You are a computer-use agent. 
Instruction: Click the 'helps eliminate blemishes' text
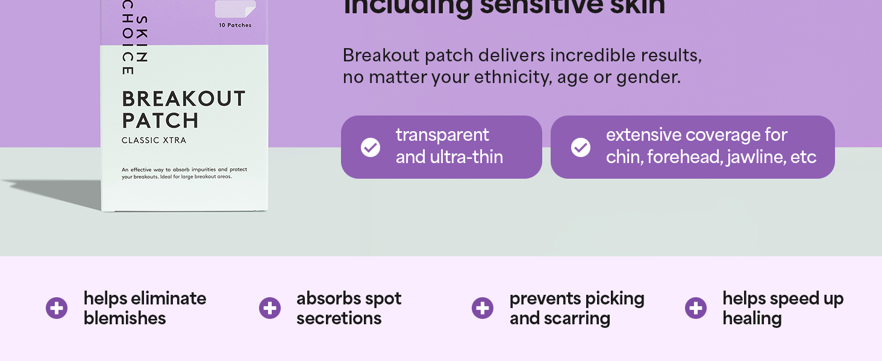[x=145, y=308]
